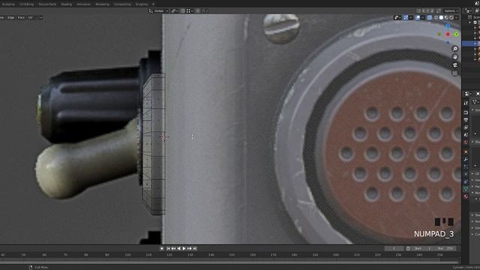The width and height of the screenshot is (480, 270).
Task: Toggle viewport overlays display
Action: tap(418, 17)
